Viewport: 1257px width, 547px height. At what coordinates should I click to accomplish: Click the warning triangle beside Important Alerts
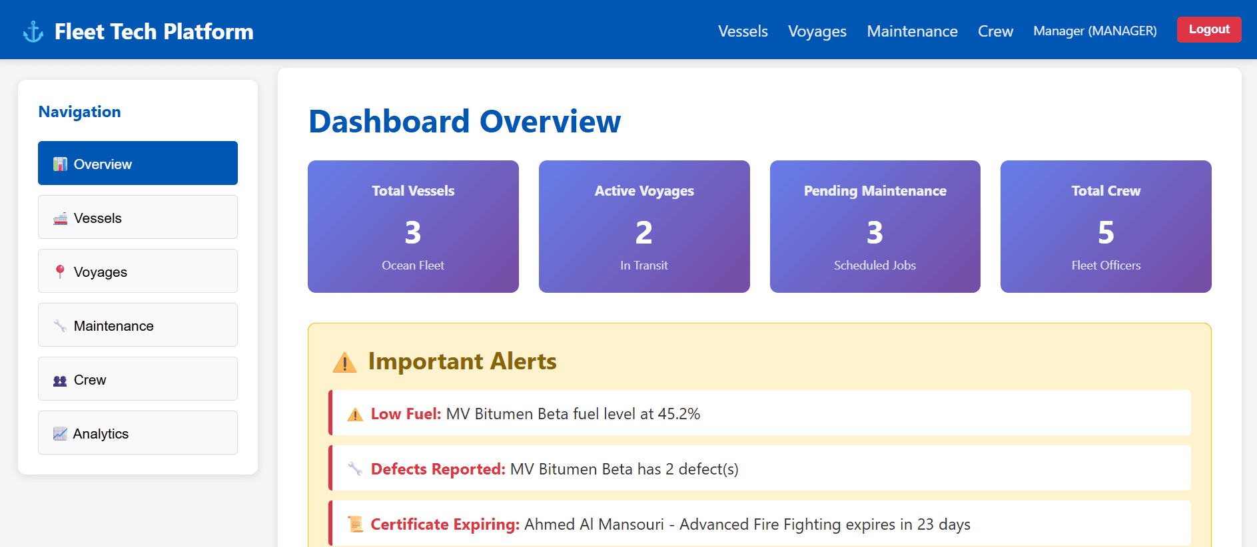coord(344,362)
